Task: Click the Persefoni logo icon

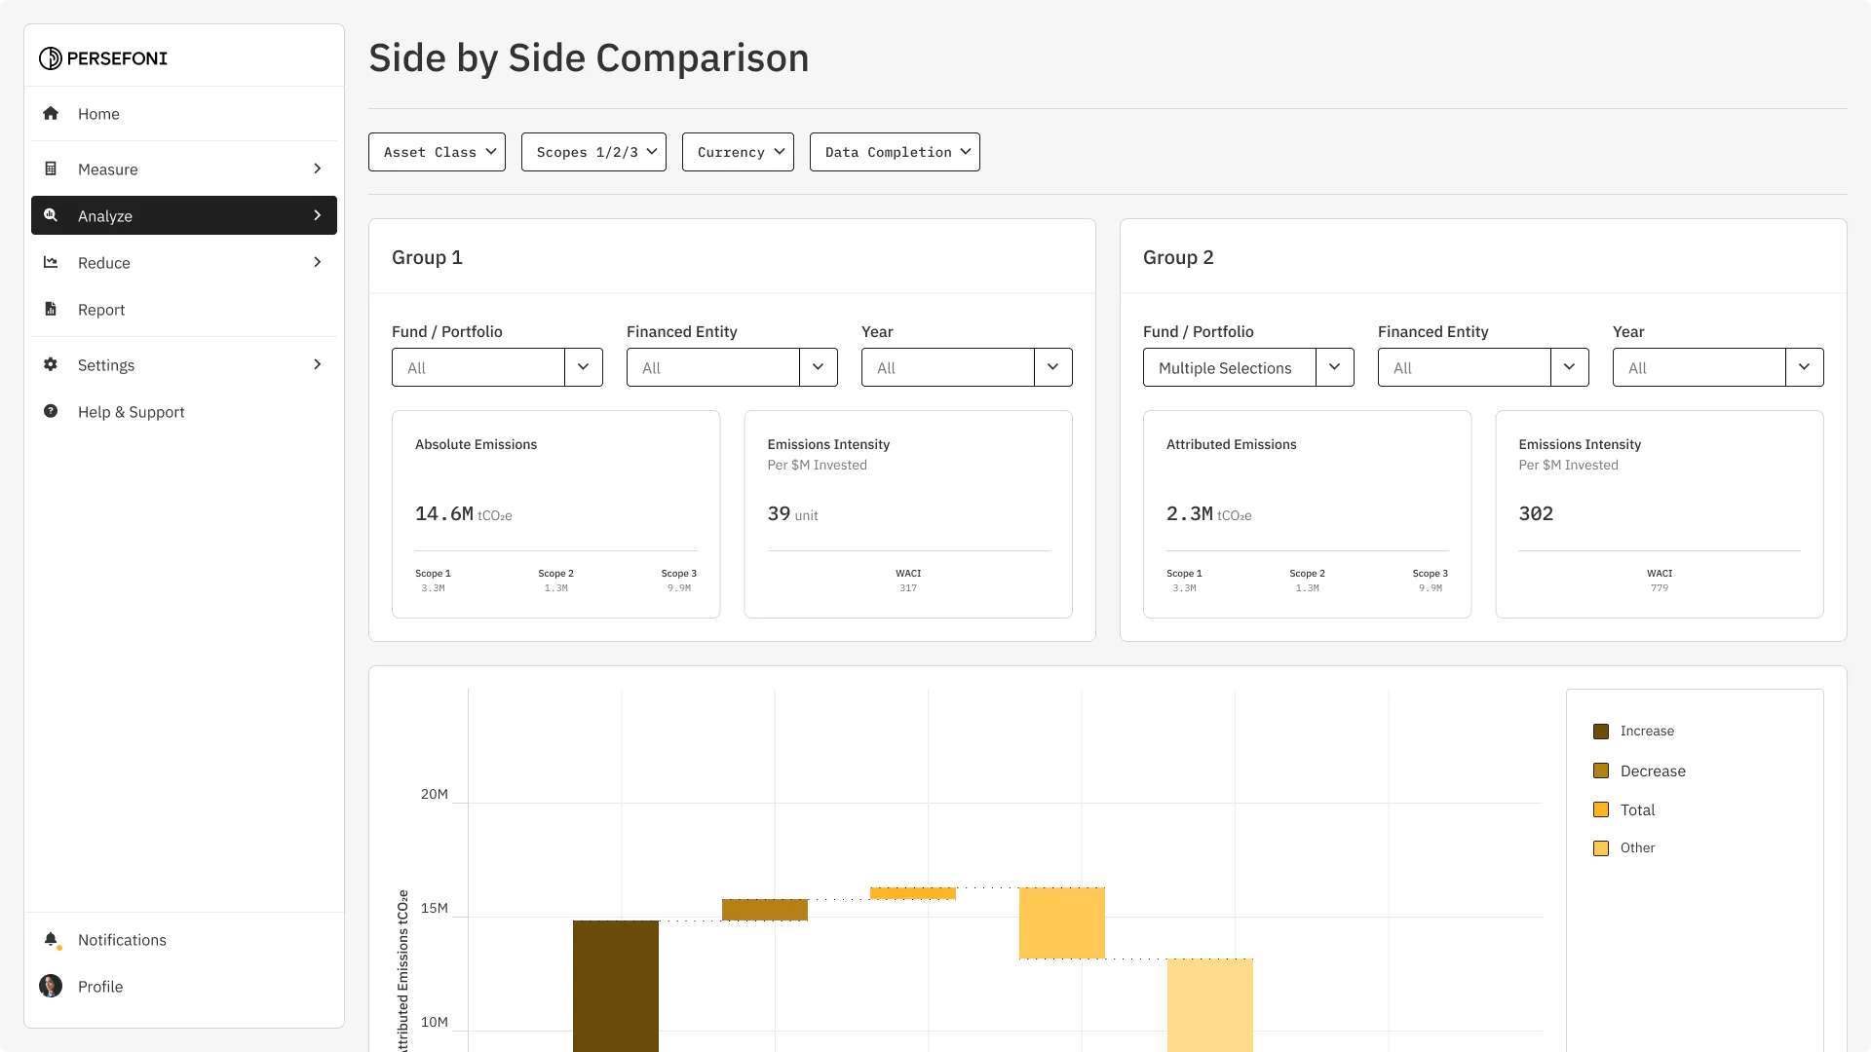Action: click(x=51, y=58)
